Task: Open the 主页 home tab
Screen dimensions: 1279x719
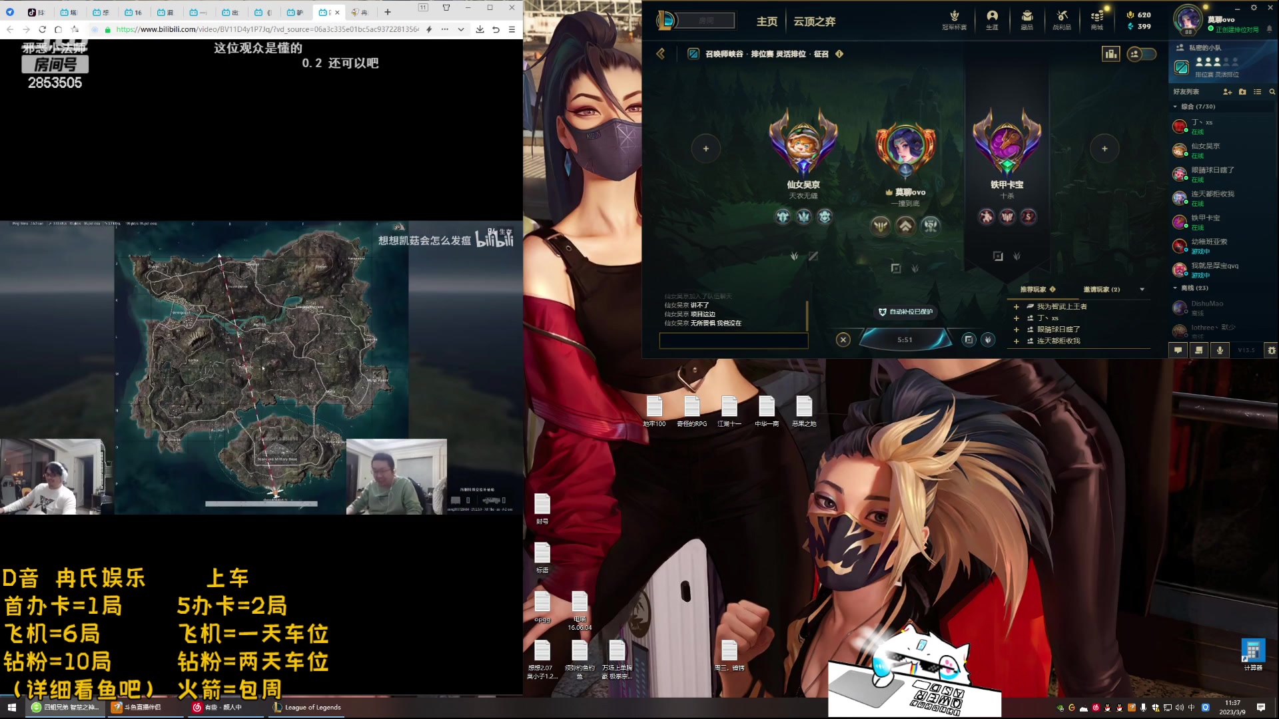Action: [x=767, y=21]
